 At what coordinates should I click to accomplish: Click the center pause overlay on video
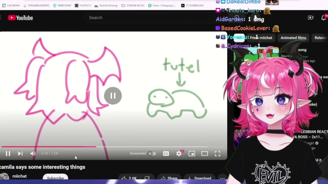[x=113, y=96]
